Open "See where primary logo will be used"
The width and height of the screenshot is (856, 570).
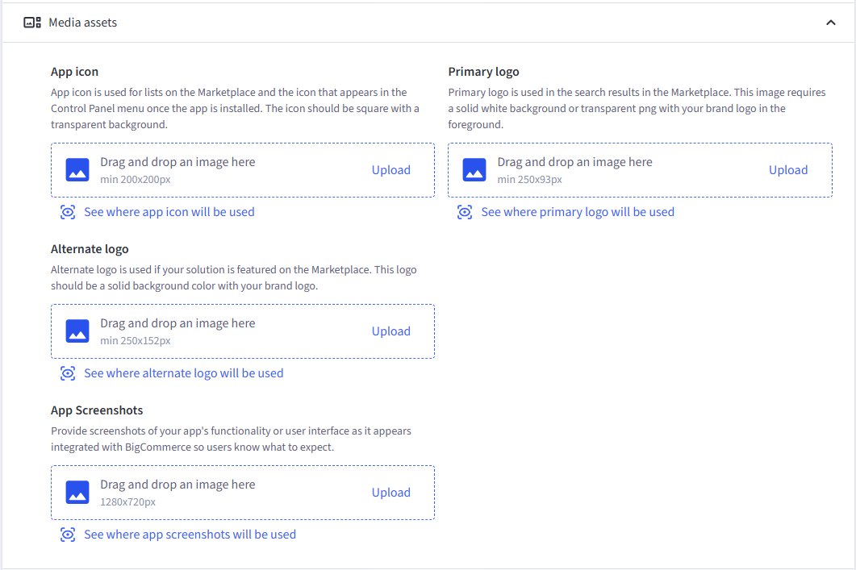click(x=578, y=212)
